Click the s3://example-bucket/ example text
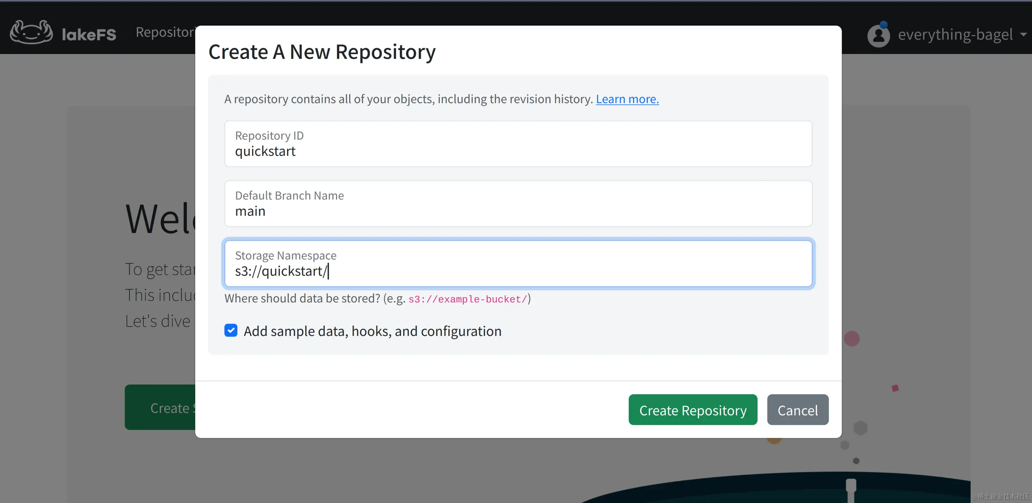1032x503 pixels. tap(467, 299)
